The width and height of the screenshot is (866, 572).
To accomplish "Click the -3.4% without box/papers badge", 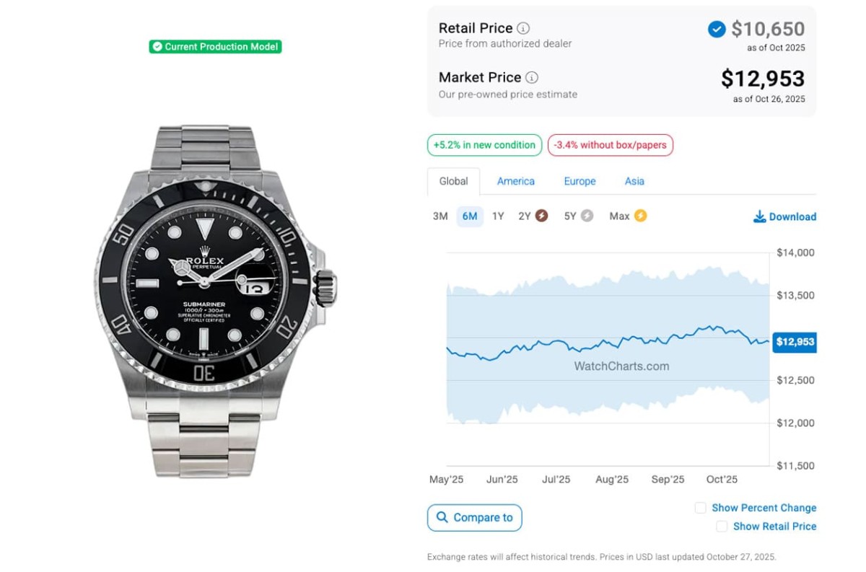I will (610, 145).
